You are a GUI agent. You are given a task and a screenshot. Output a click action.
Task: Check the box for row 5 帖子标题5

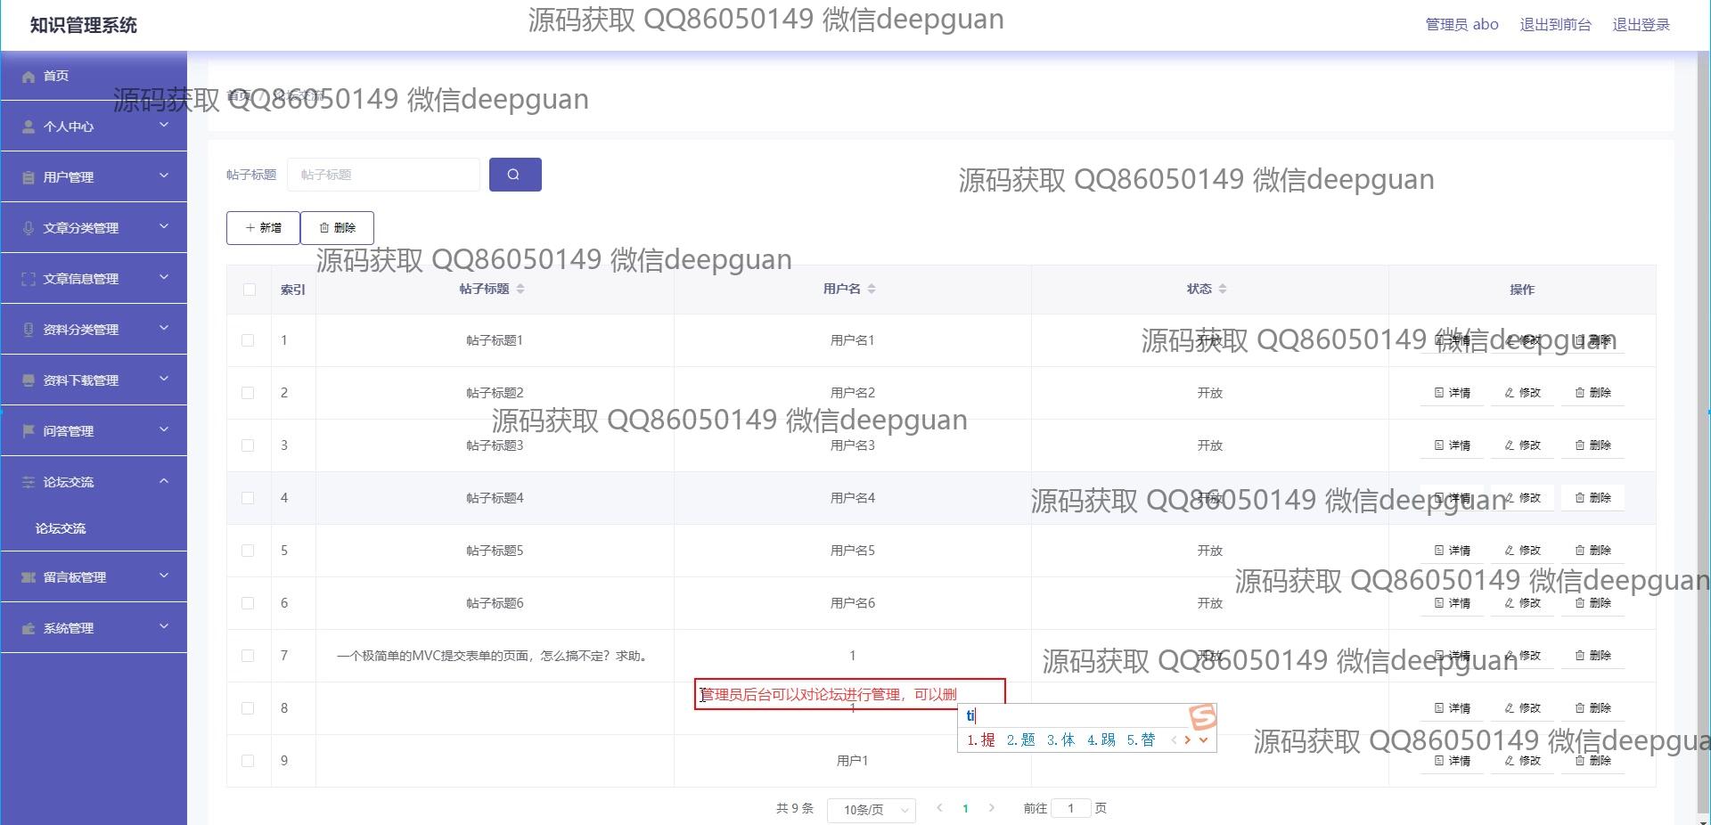coord(248,551)
